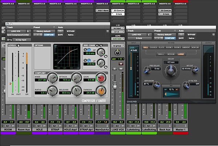The width and height of the screenshot is (218, 146).
Task: Open plug-in automation enable in Compressor window
Action: (x=60, y=31)
